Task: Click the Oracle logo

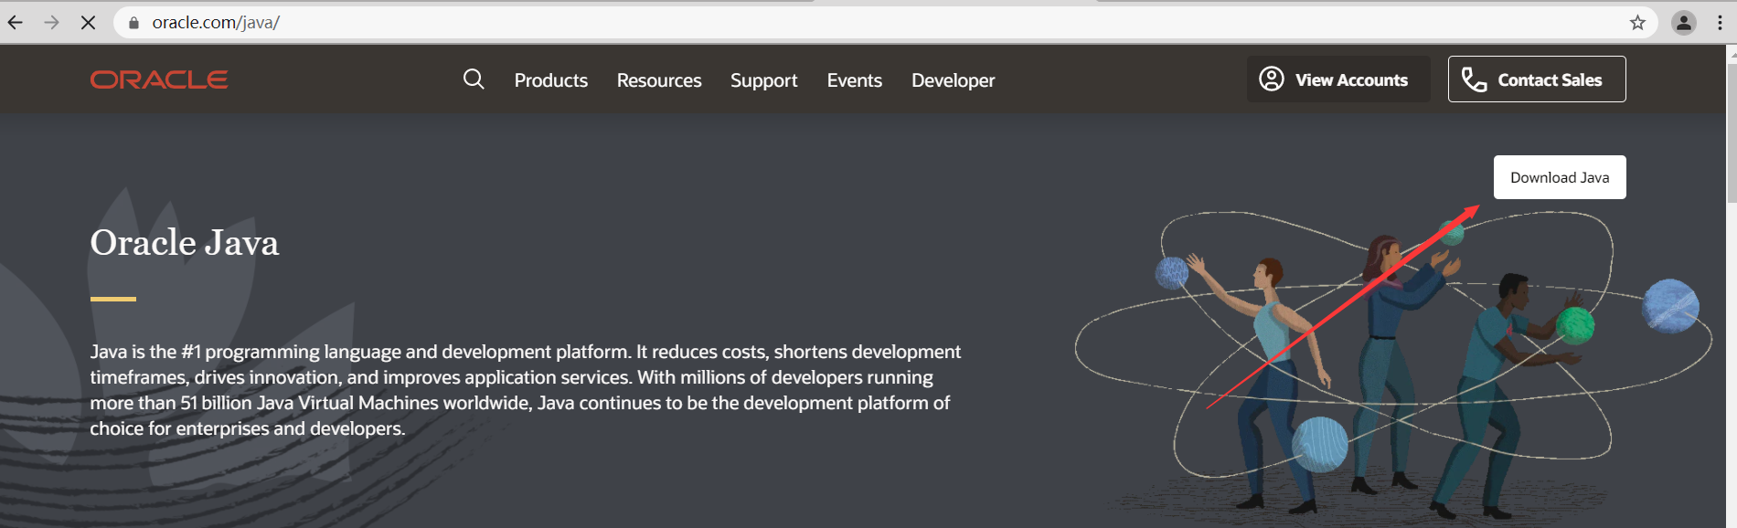Action: click(159, 79)
